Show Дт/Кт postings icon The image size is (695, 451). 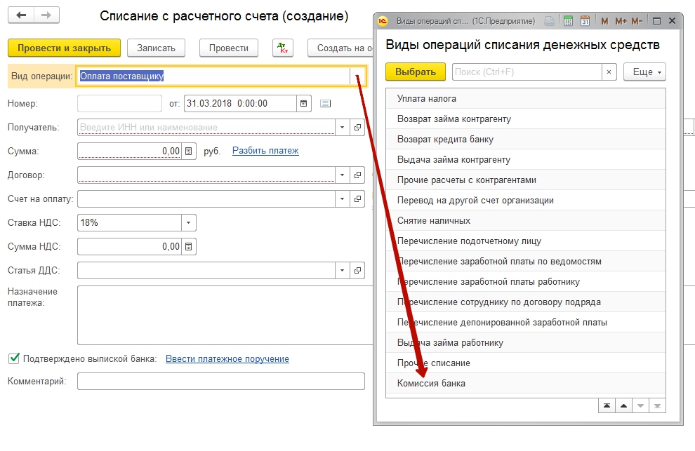283,48
